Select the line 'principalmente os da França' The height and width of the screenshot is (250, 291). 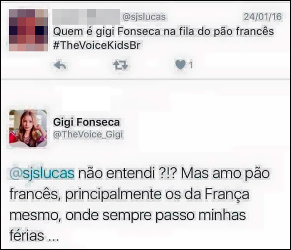click(x=157, y=194)
